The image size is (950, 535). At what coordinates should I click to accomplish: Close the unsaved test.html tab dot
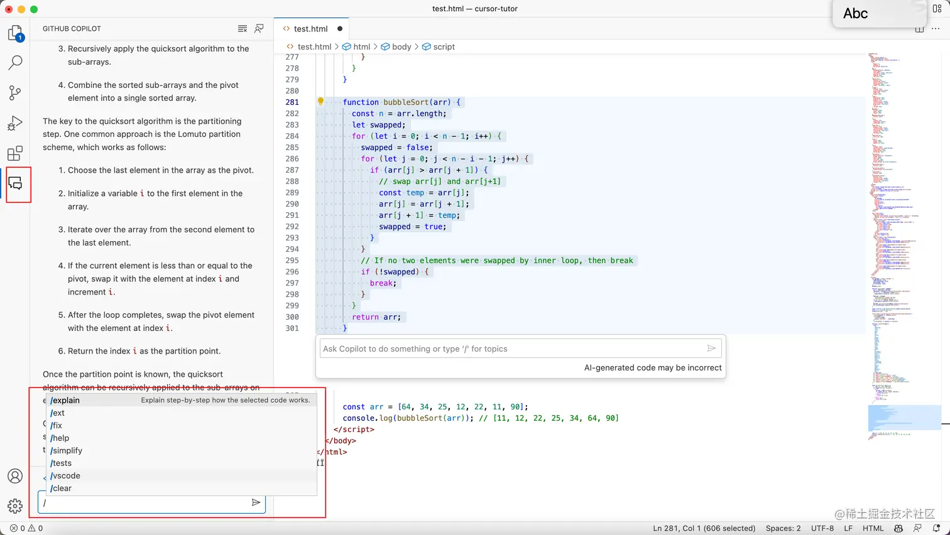[340, 29]
